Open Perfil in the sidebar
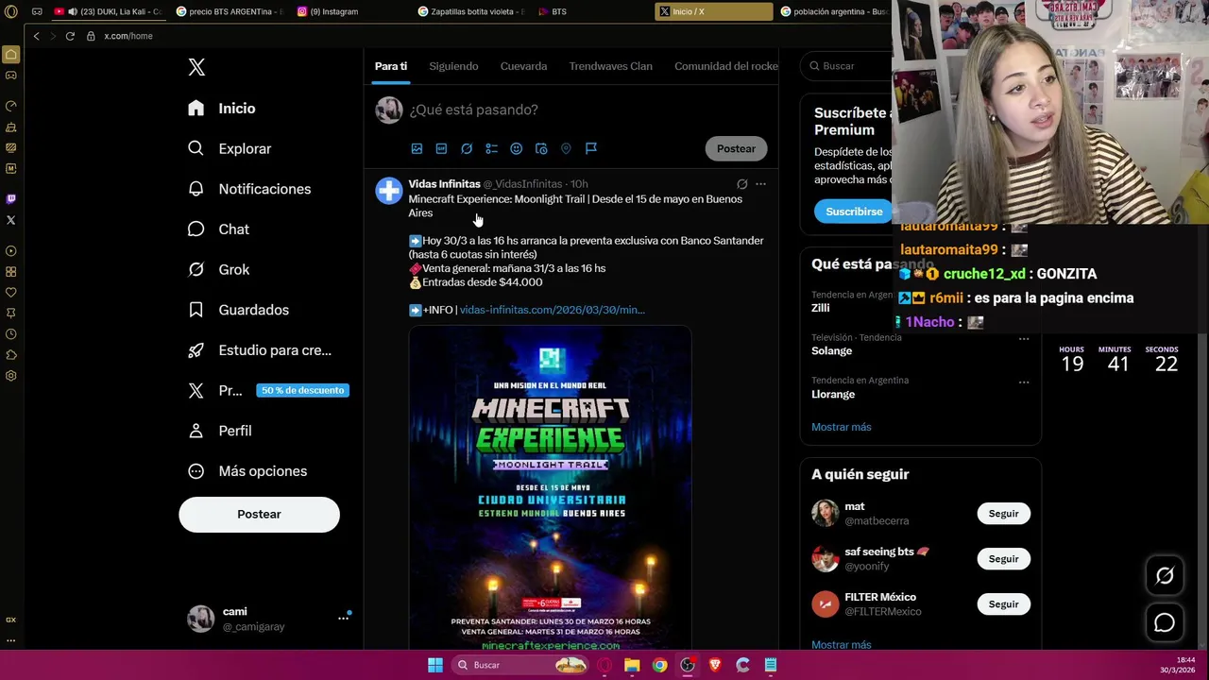 pyautogui.click(x=219, y=431)
